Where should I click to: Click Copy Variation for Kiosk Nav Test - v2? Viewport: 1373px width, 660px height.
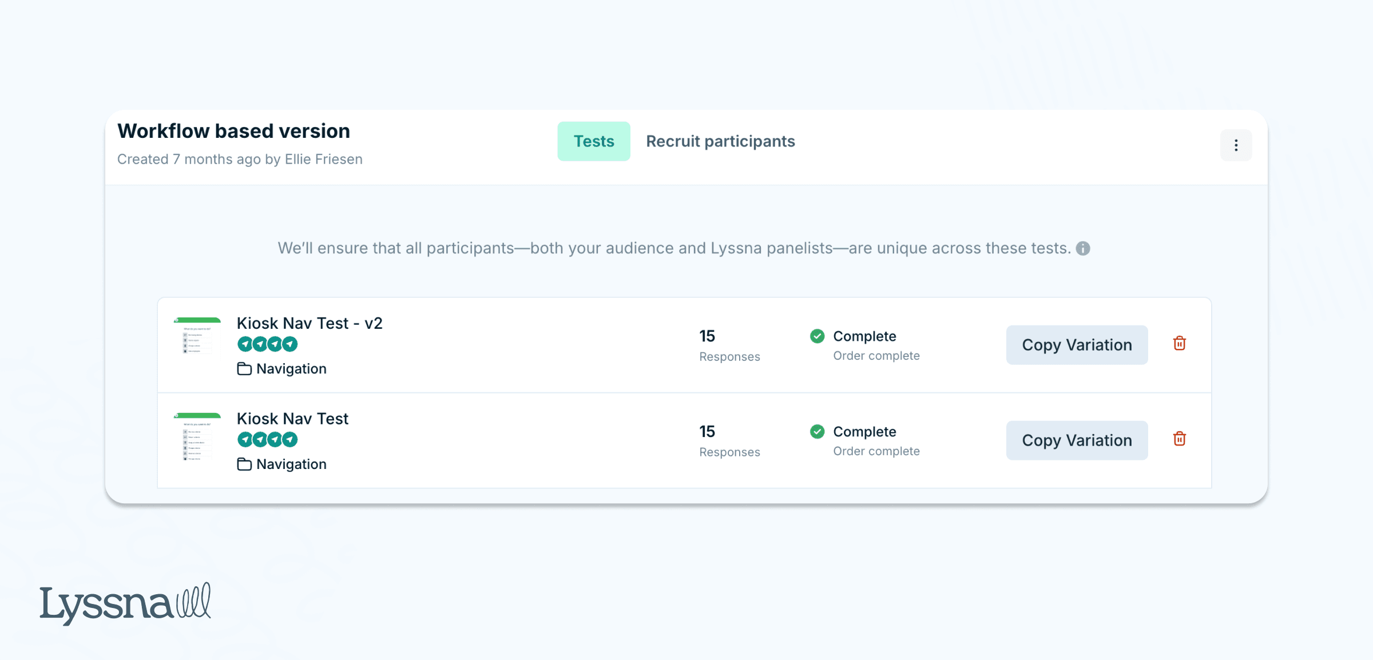pyautogui.click(x=1077, y=344)
